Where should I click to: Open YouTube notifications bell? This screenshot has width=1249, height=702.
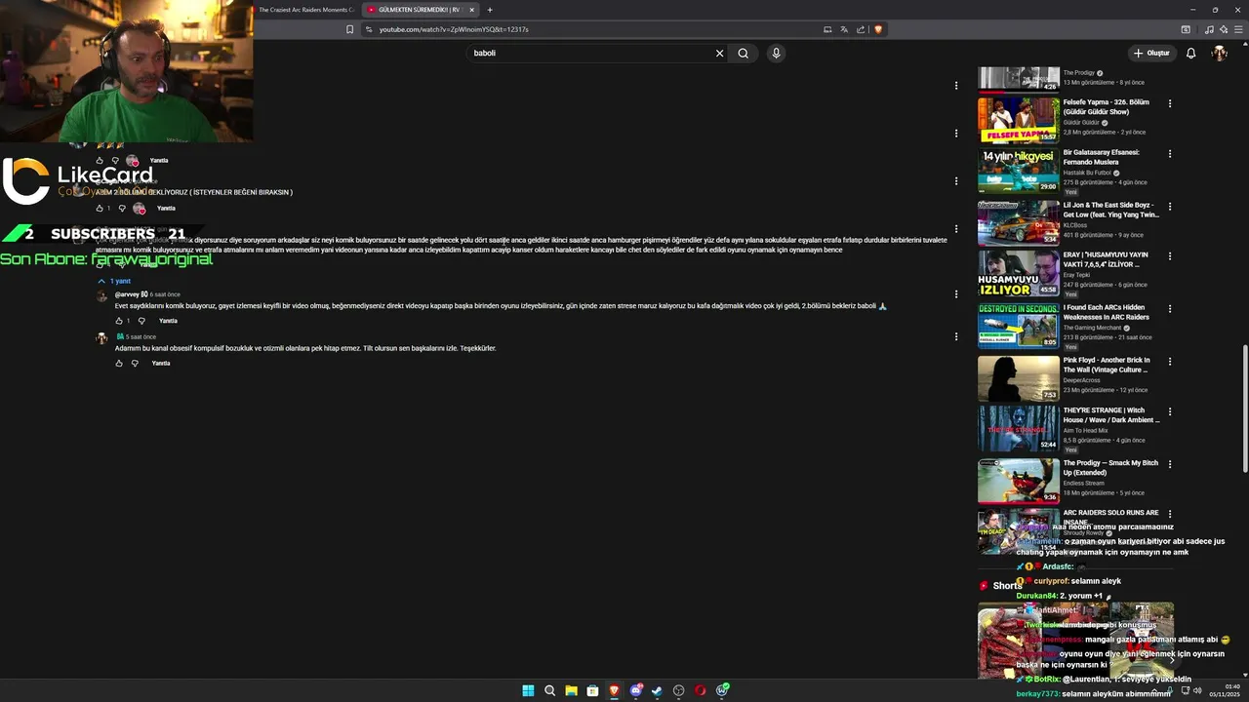(1190, 54)
